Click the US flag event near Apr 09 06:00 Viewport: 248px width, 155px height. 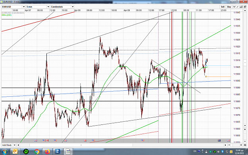pyautogui.click(x=143, y=140)
